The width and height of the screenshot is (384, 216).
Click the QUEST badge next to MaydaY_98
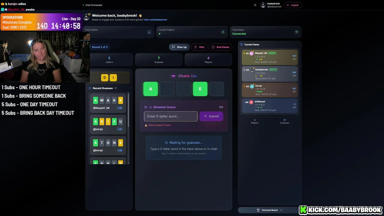click(272, 53)
